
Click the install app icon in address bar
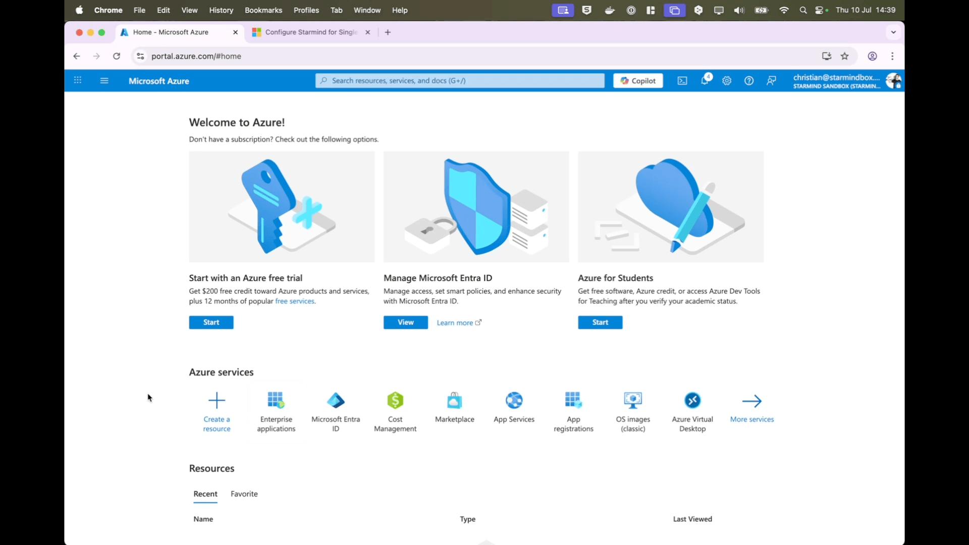827,56
